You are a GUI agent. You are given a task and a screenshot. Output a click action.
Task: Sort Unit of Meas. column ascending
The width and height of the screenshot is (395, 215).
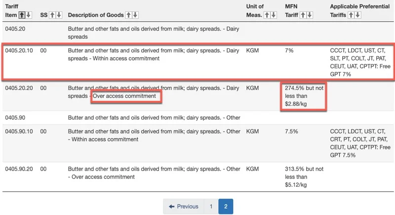click(x=268, y=15)
